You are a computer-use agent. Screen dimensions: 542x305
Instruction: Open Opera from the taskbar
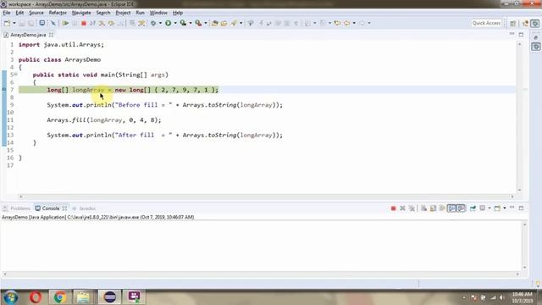[x=36, y=297]
